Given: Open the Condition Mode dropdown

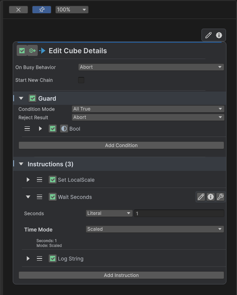Looking at the screenshot, I should (148, 109).
